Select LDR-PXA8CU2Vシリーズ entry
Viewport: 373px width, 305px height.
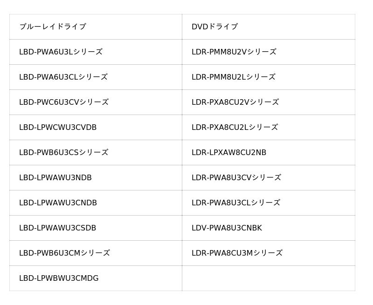pyautogui.click(x=269, y=102)
